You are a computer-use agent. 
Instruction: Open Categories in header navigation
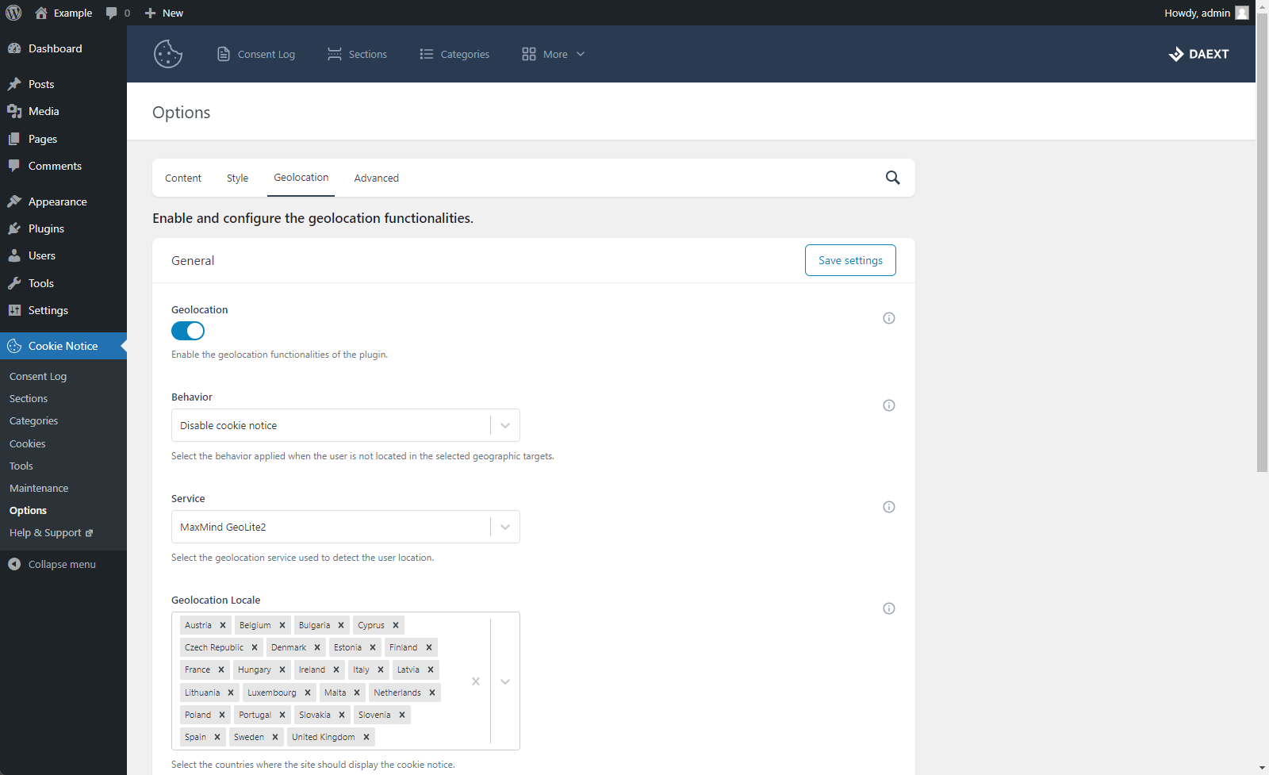(x=454, y=54)
